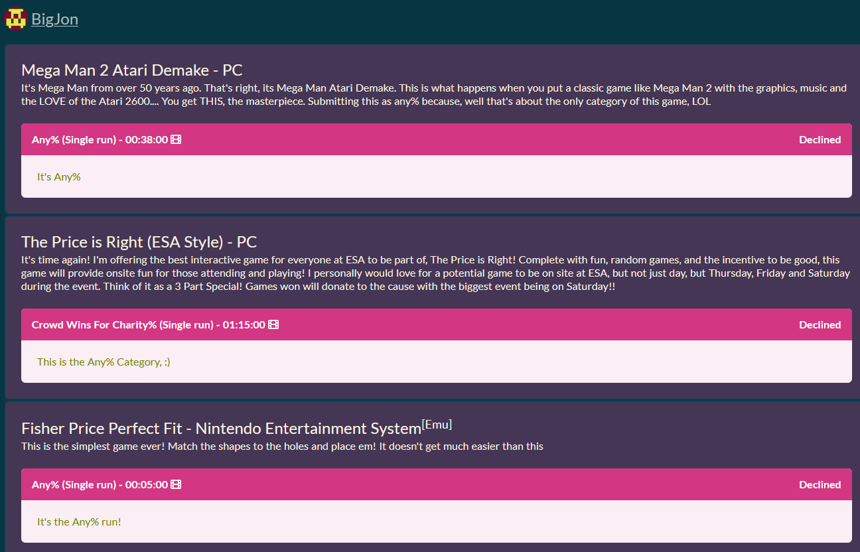
Task: Click "This is the Any% Category, :)" text
Action: point(104,362)
